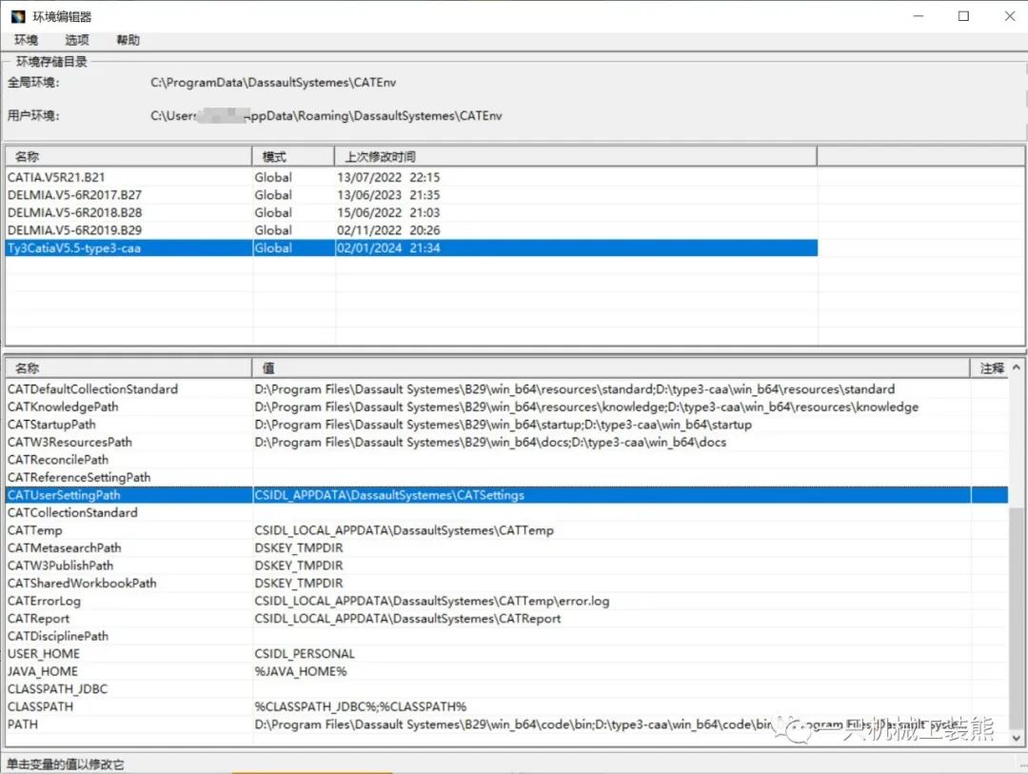Open the 环境 menu
Viewport: 1028px width, 774px height.
[x=27, y=40]
